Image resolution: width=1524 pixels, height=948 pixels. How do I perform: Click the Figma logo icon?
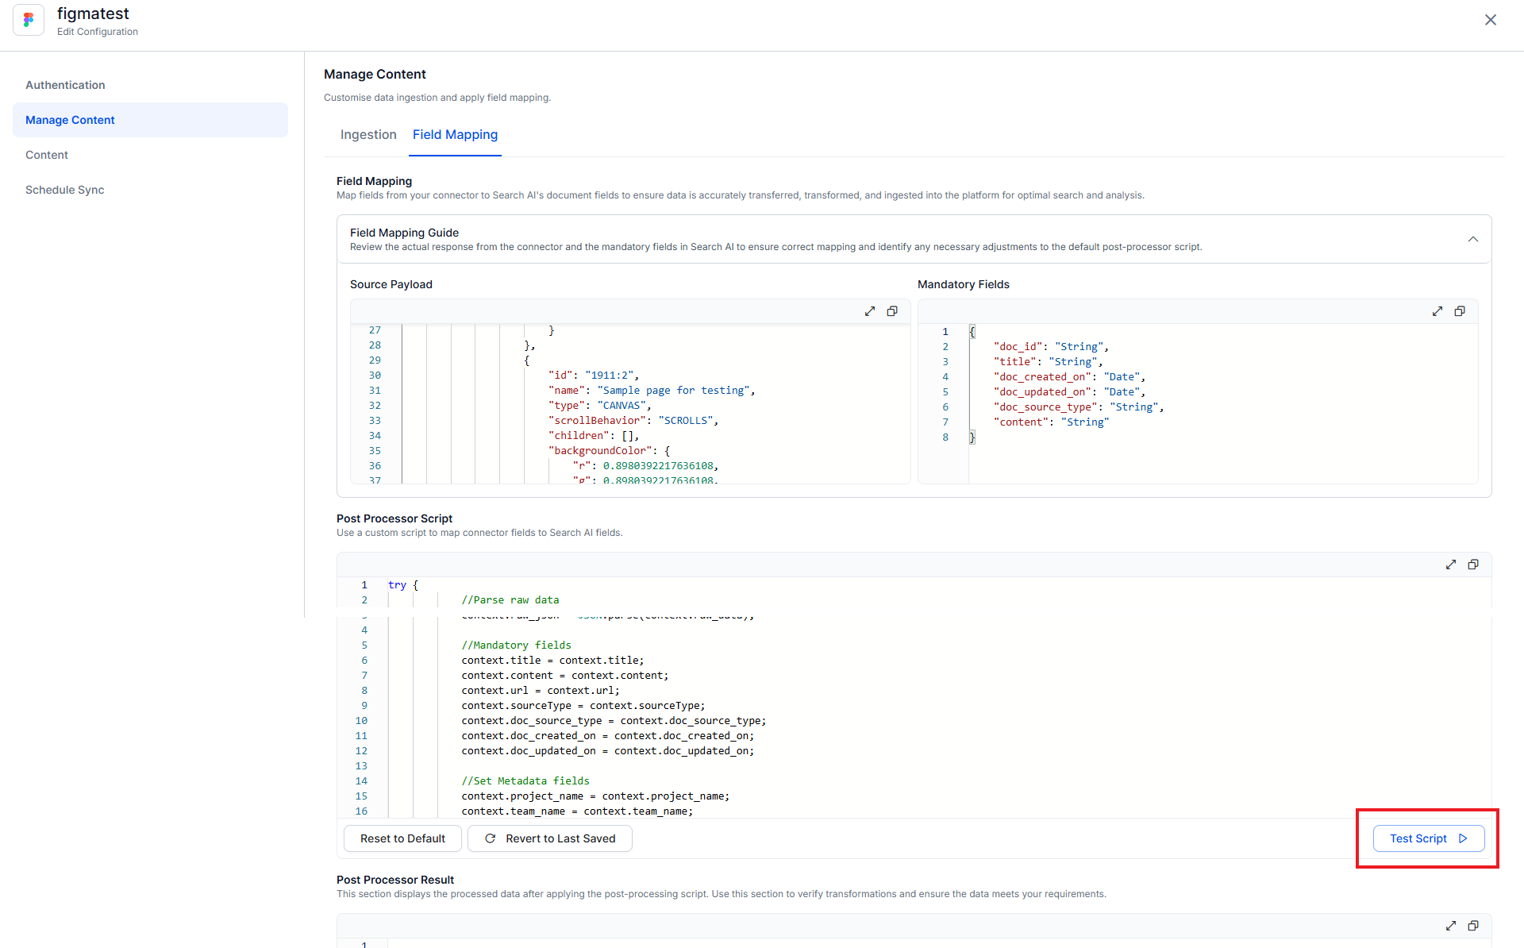click(29, 21)
